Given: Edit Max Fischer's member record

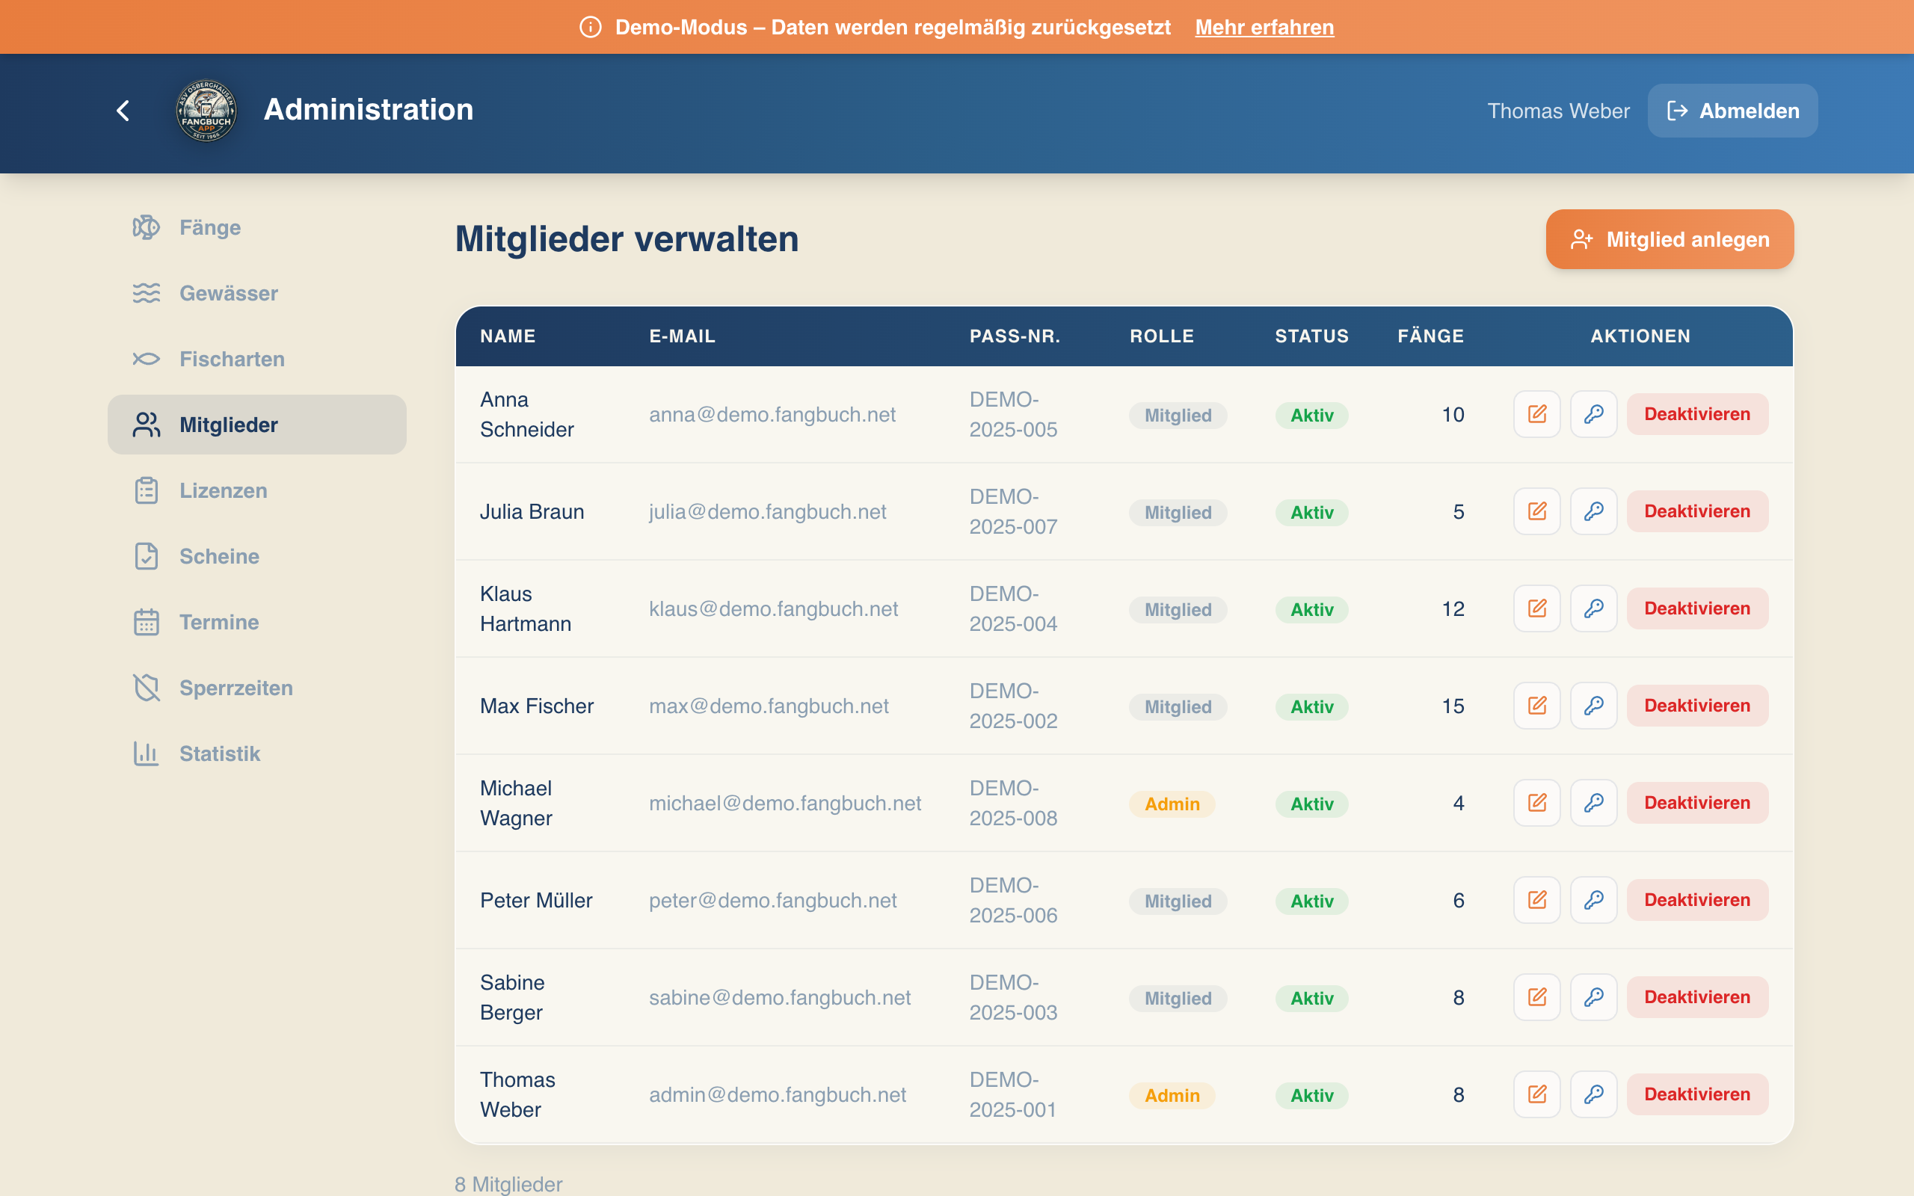Looking at the screenshot, I should click(x=1536, y=705).
